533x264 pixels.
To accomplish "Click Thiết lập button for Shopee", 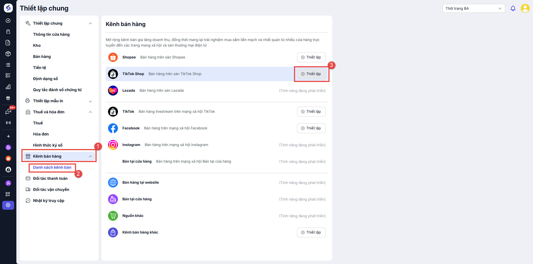I will (311, 57).
